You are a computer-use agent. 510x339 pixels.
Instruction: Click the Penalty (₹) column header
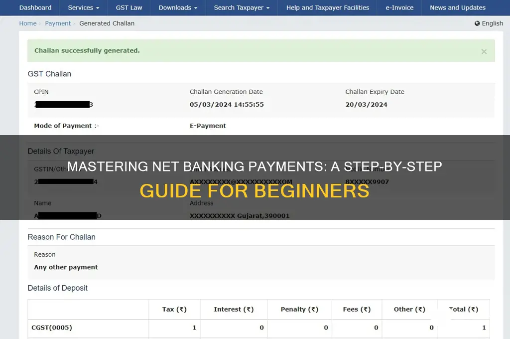tap(299, 310)
